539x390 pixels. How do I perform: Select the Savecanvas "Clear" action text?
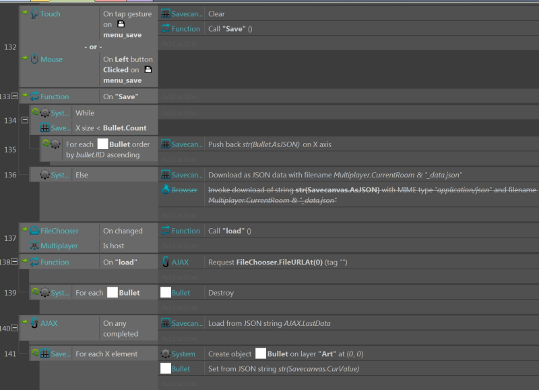216,13
